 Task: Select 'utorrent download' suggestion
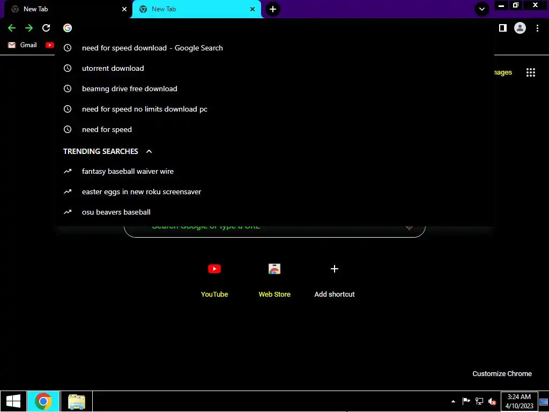point(274,68)
